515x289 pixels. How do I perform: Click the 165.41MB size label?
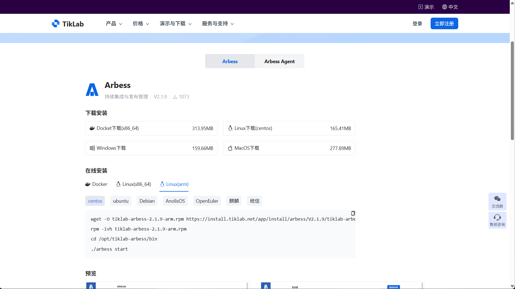point(340,129)
